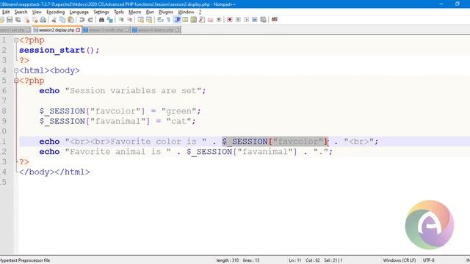Image resolution: width=470 pixels, height=264 pixels.
Task: Click the Ln : 11 status bar field
Action: point(295,260)
